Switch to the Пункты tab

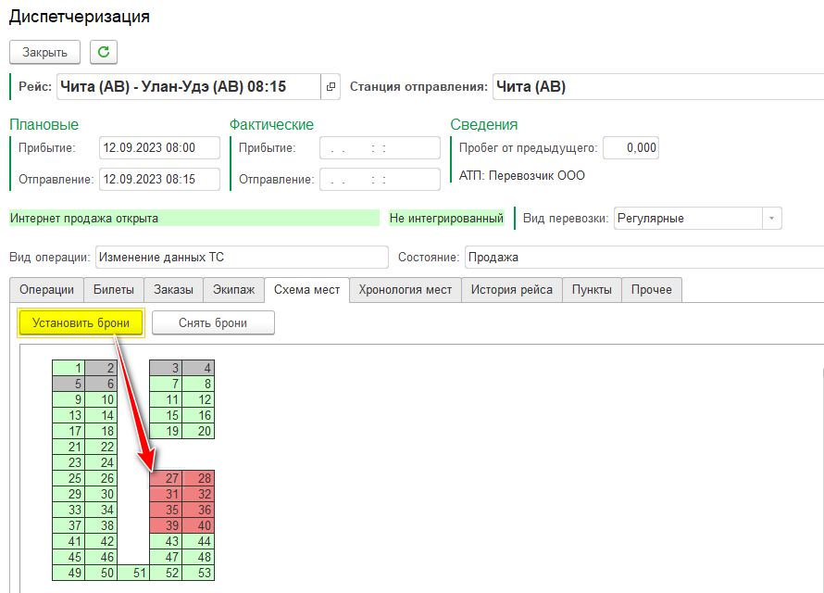pyautogui.click(x=592, y=290)
